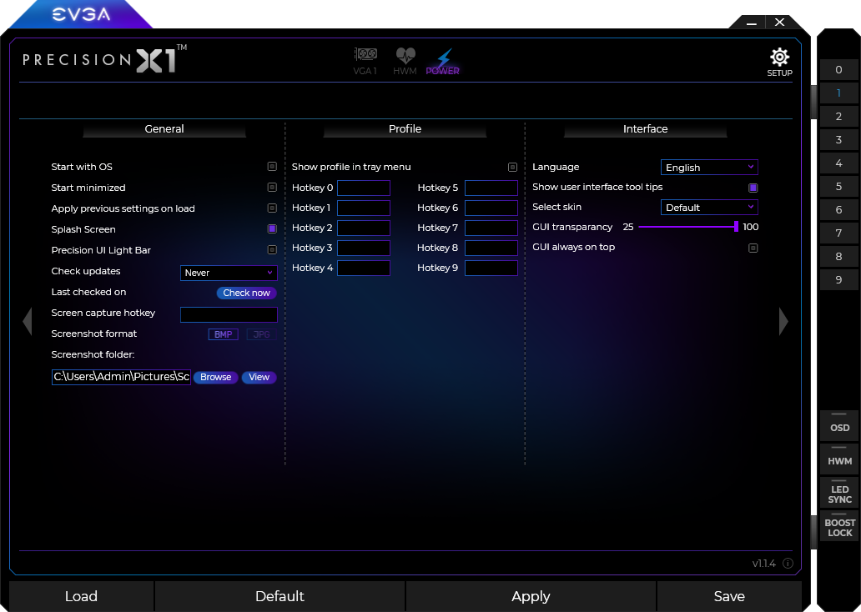Click the Load button
This screenshot has width=861, height=612.
pyautogui.click(x=81, y=596)
